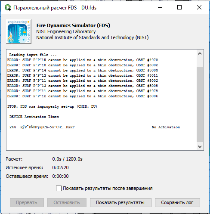Screen dimensions: 210x214
Task: Click the STOP: FDS improperly set-up line
Action: pos(52,106)
